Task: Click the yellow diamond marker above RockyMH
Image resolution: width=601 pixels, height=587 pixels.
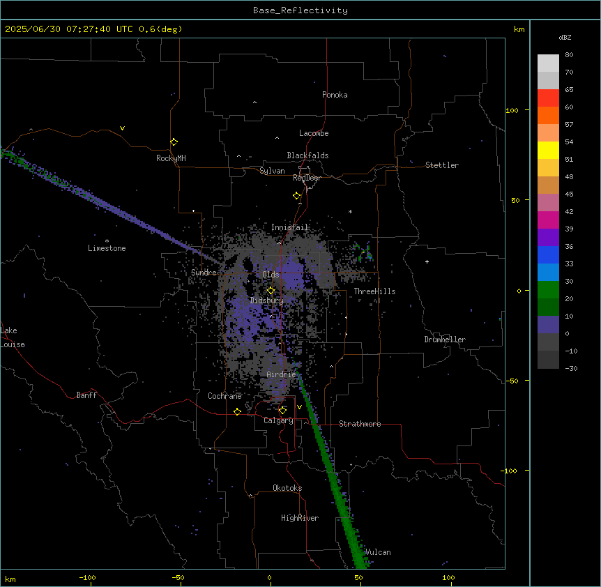Action: [174, 142]
